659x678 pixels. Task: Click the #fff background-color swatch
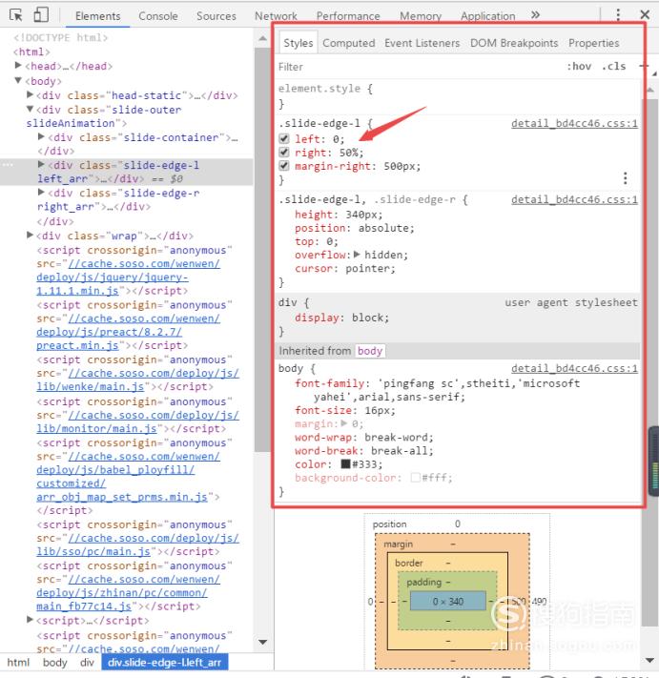(416, 478)
